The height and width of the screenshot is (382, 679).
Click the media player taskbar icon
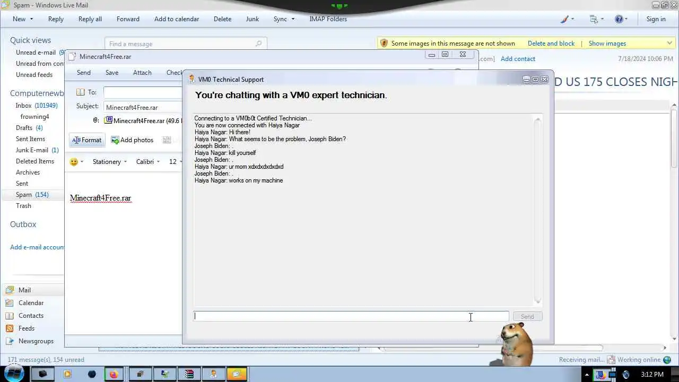pos(67,374)
